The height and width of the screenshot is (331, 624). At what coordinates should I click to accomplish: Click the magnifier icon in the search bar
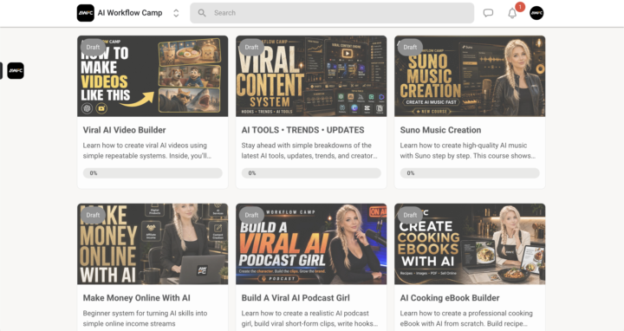pos(202,13)
